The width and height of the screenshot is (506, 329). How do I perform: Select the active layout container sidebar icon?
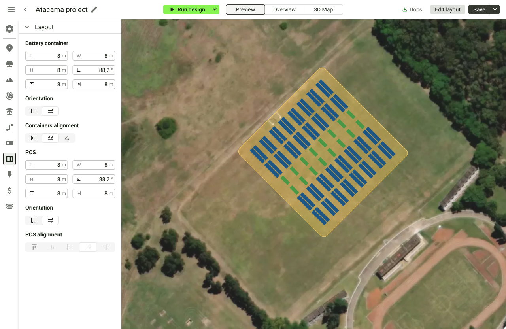tap(9, 159)
